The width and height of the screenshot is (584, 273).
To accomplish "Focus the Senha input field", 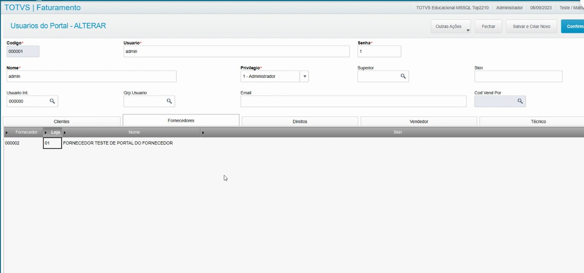I will (379, 51).
